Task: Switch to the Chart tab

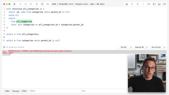Action: [x=24, y=91]
